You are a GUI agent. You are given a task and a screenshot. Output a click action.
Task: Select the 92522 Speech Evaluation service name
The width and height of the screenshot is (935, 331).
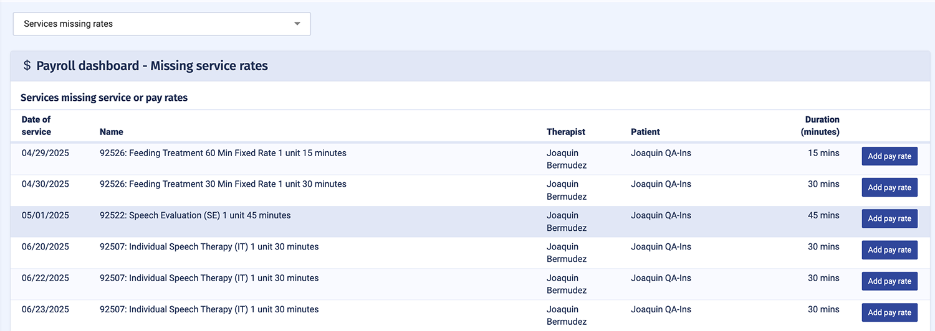coord(195,215)
